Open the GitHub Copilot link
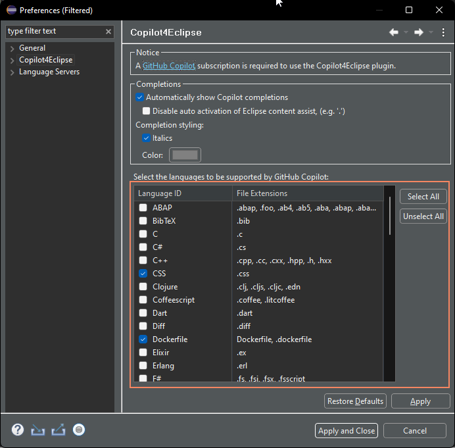The image size is (455, 448). 169,66
